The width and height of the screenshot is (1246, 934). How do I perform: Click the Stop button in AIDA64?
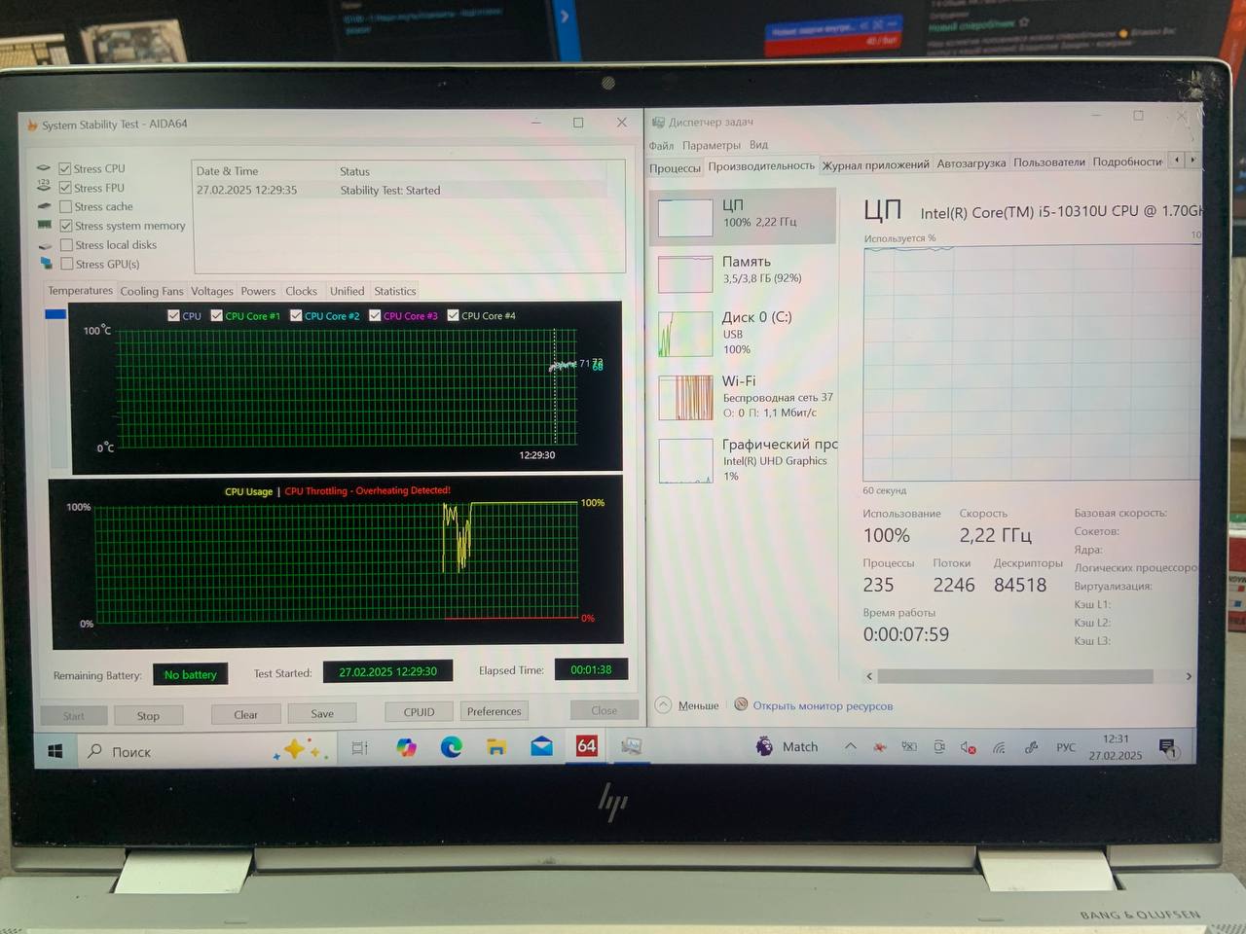coord(148,715)
